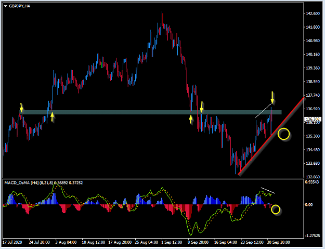Click the 133.680 price axis label
Image resolution: width=325 pixels, height=249 pixels.
(313, 163)
